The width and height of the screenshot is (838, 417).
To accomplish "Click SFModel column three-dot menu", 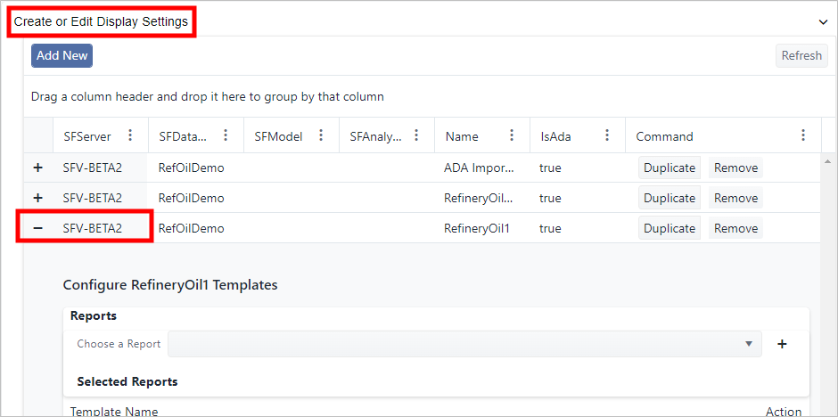I will (x=321, y=135).
